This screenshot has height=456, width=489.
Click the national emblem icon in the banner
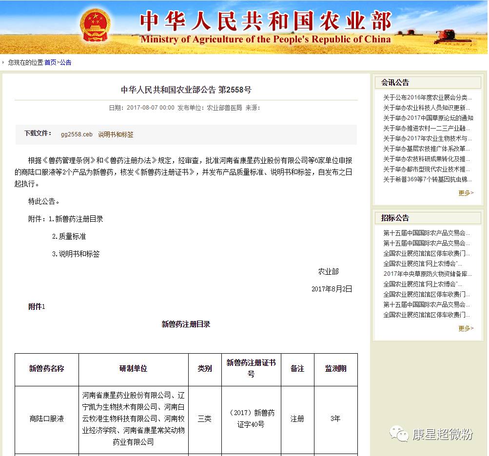[95, 25]
